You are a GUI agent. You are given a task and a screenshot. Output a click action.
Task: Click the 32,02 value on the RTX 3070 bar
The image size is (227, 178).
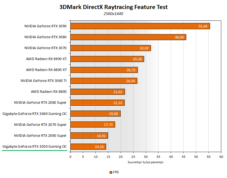coord(144,48)
